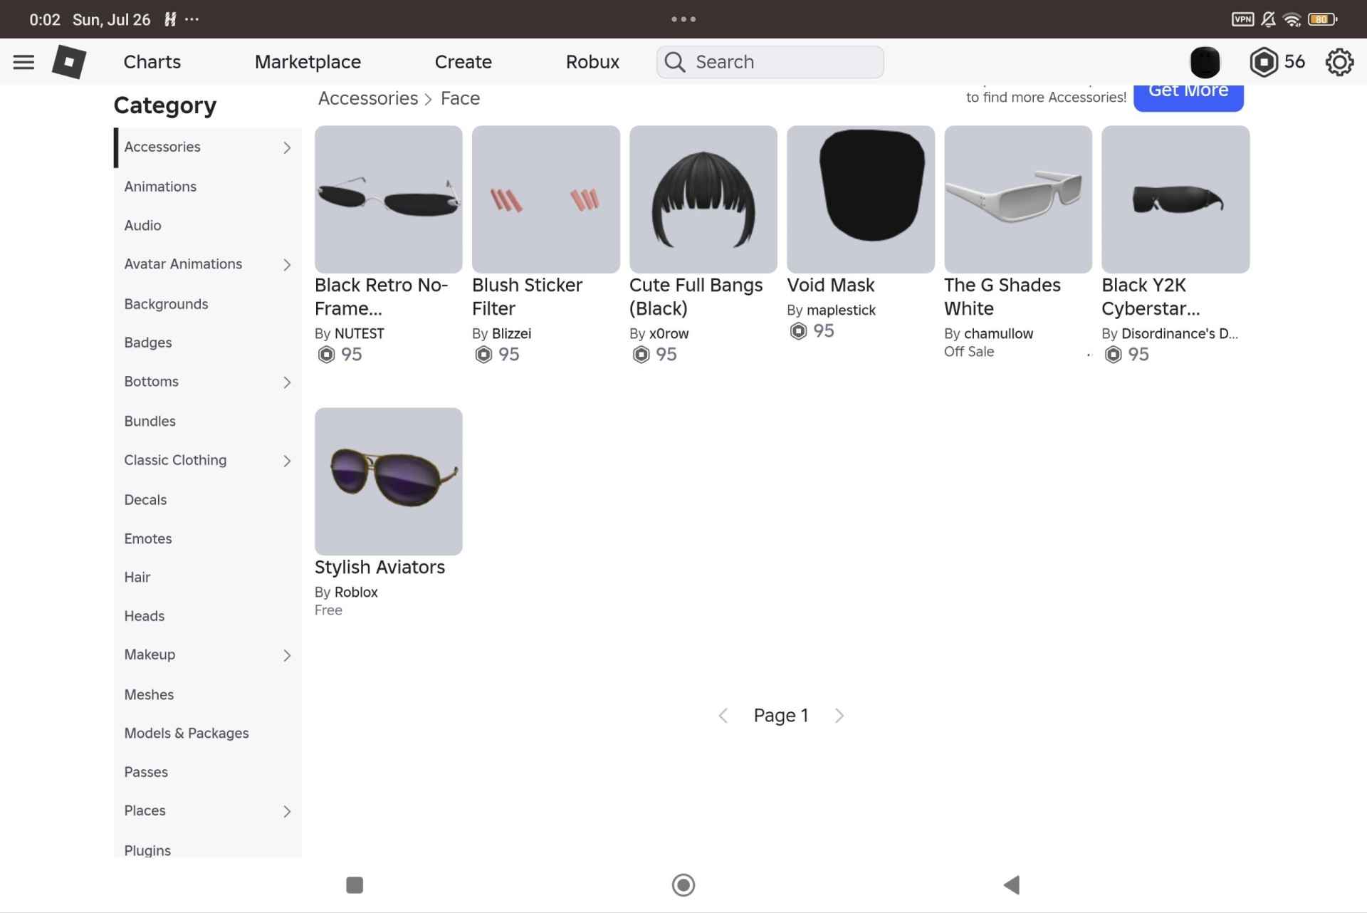Expand the Accessories category chevron
Screen dimensions: 1367x913
coord(287,147)
